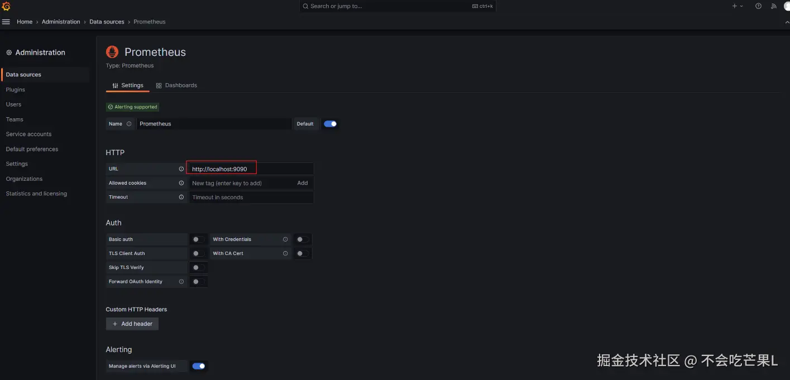Click the Administration gear icon
The height and width of the screenshot is (380, 790).
[9, 52]
